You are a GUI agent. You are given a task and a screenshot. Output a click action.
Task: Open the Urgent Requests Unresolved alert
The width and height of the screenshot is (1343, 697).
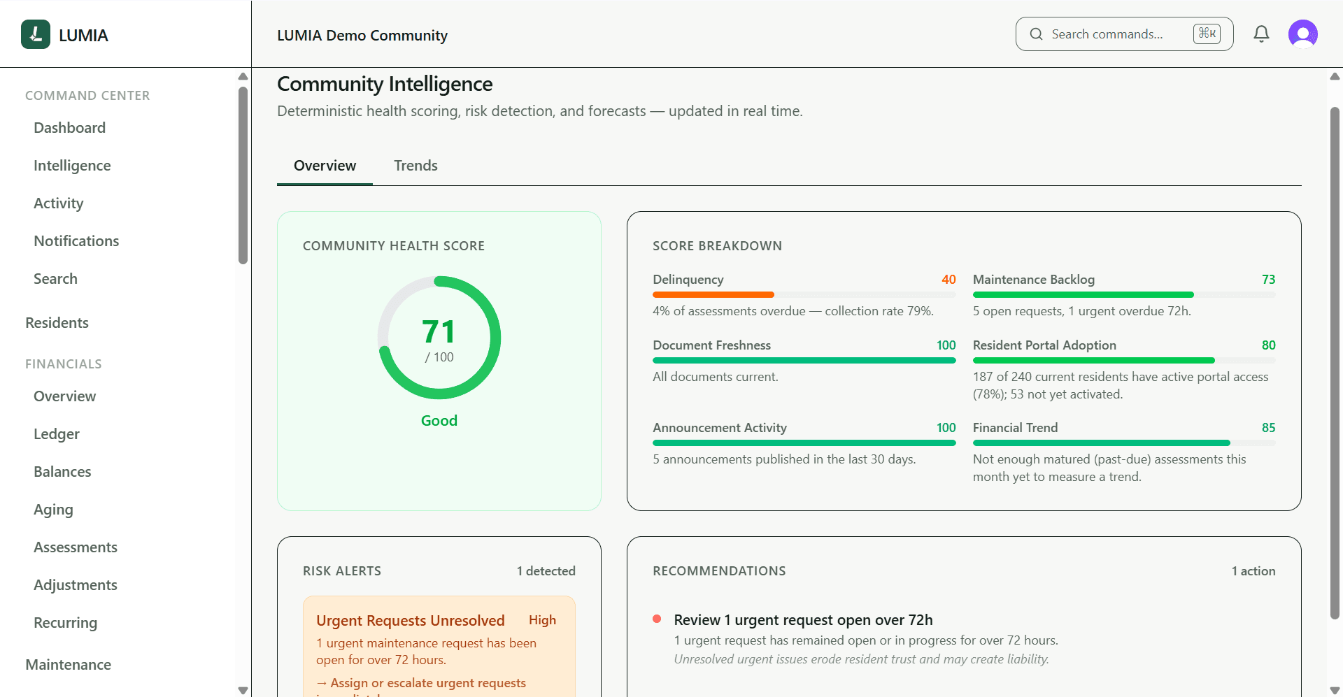[x=439, y=647]
